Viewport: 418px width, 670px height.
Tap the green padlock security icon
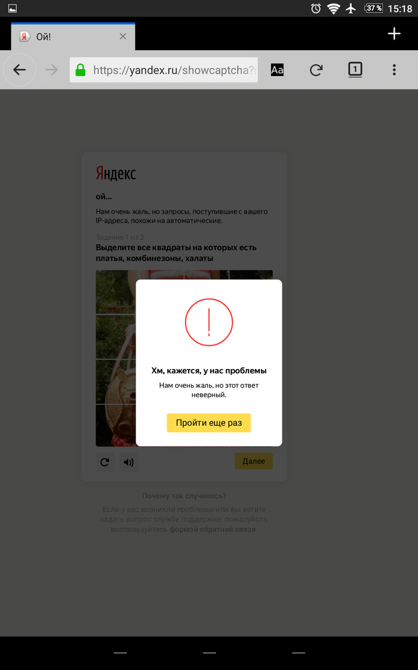coord(81,69)
